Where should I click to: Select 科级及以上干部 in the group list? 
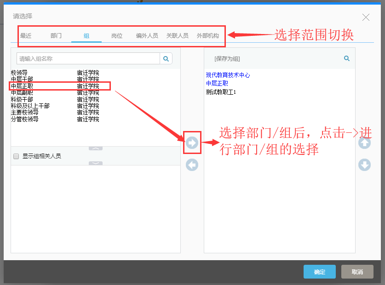point(30,106)
